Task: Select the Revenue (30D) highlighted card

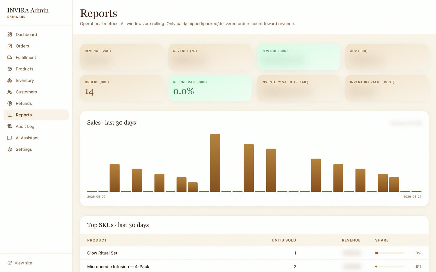Action: [298, 57]
